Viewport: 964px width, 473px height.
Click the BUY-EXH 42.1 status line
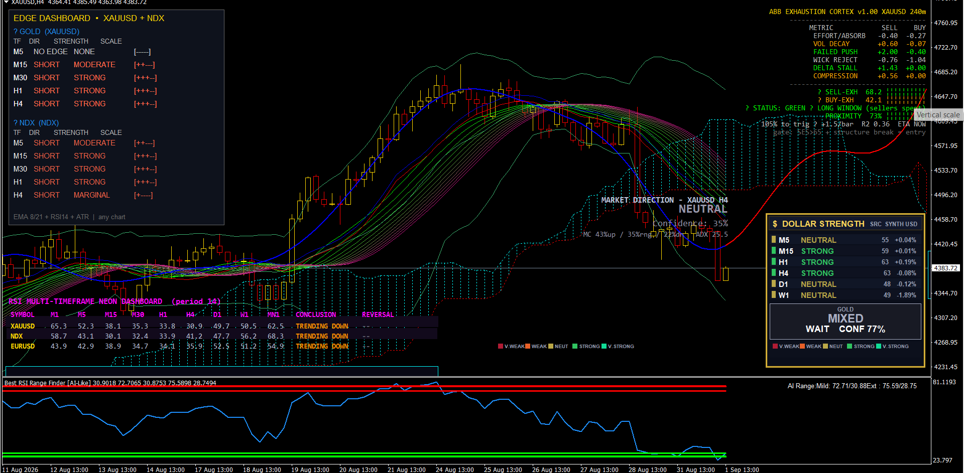coord(871,100)
